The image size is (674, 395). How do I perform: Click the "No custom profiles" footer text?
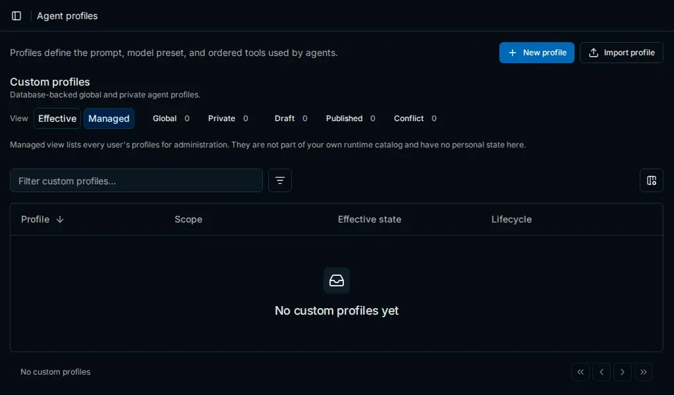(55, 372)
